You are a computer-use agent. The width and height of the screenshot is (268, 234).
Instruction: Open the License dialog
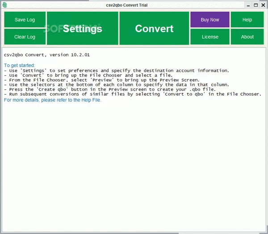[210, 37]
